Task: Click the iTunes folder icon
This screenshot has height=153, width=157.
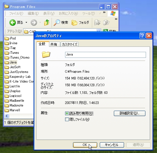Action: pyautogui.click(x=7, y=53)
